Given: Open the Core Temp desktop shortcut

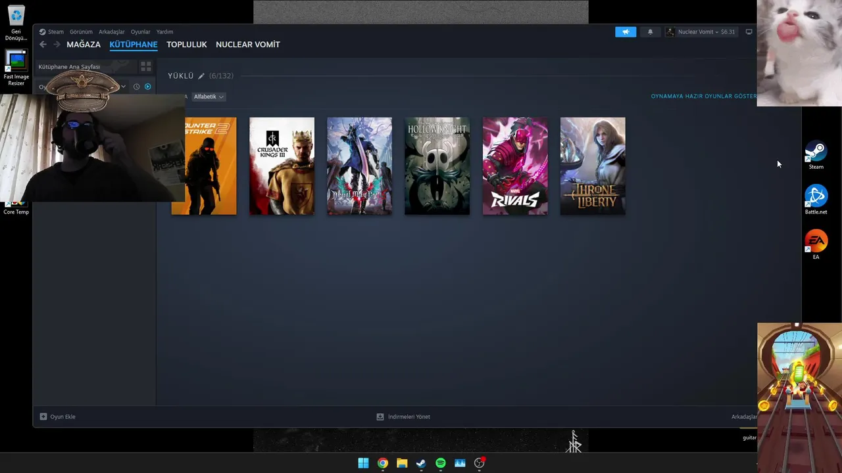Looking at the screenshot, I should 16,208.
